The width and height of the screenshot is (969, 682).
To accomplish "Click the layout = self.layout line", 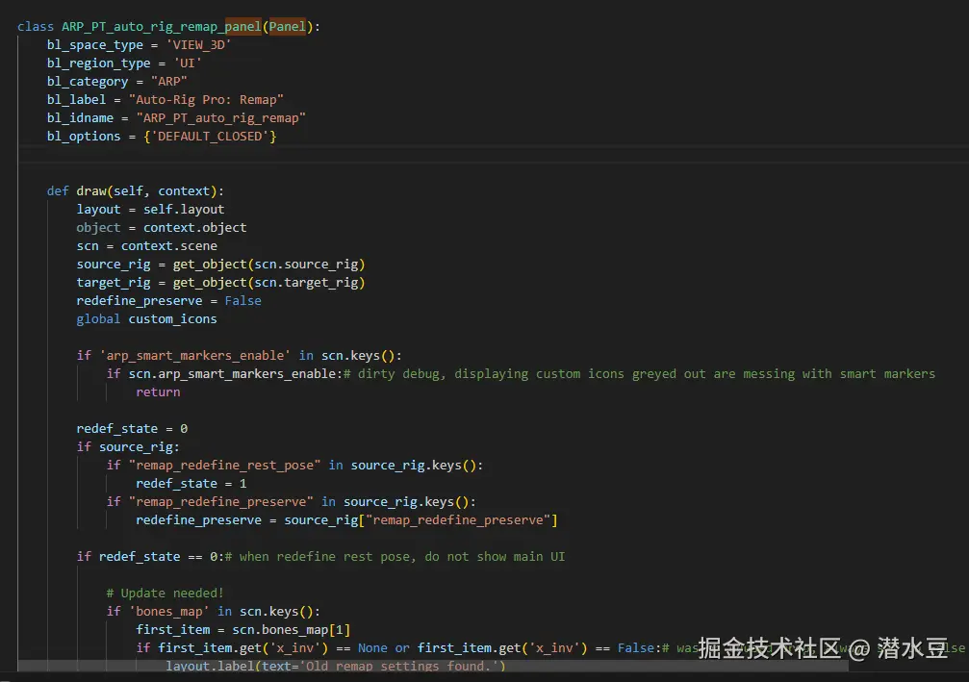I will pos(150,210).
